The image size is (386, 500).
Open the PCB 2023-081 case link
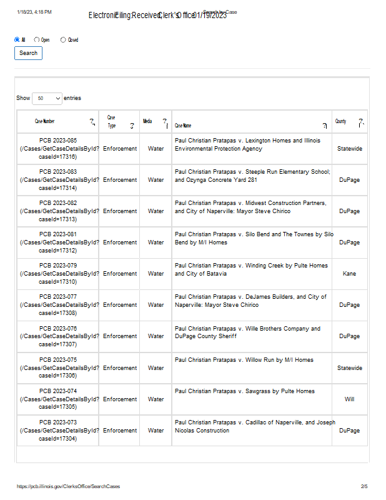[x=58, y=242]
